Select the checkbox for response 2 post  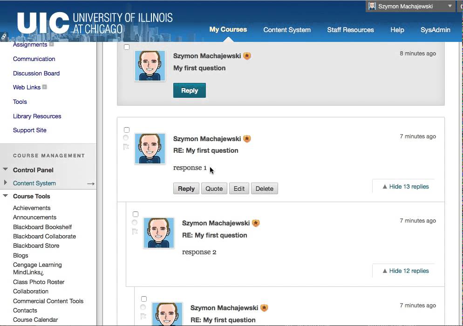pyautogui.click(x=136, y=214)
